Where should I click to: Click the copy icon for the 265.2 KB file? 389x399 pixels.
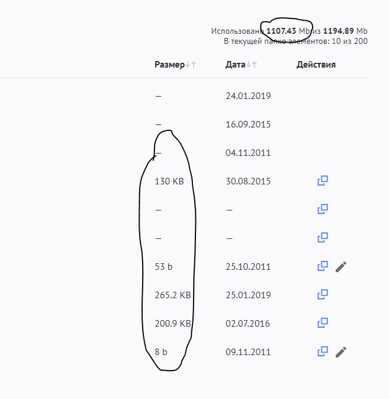(x=323, y=295)
